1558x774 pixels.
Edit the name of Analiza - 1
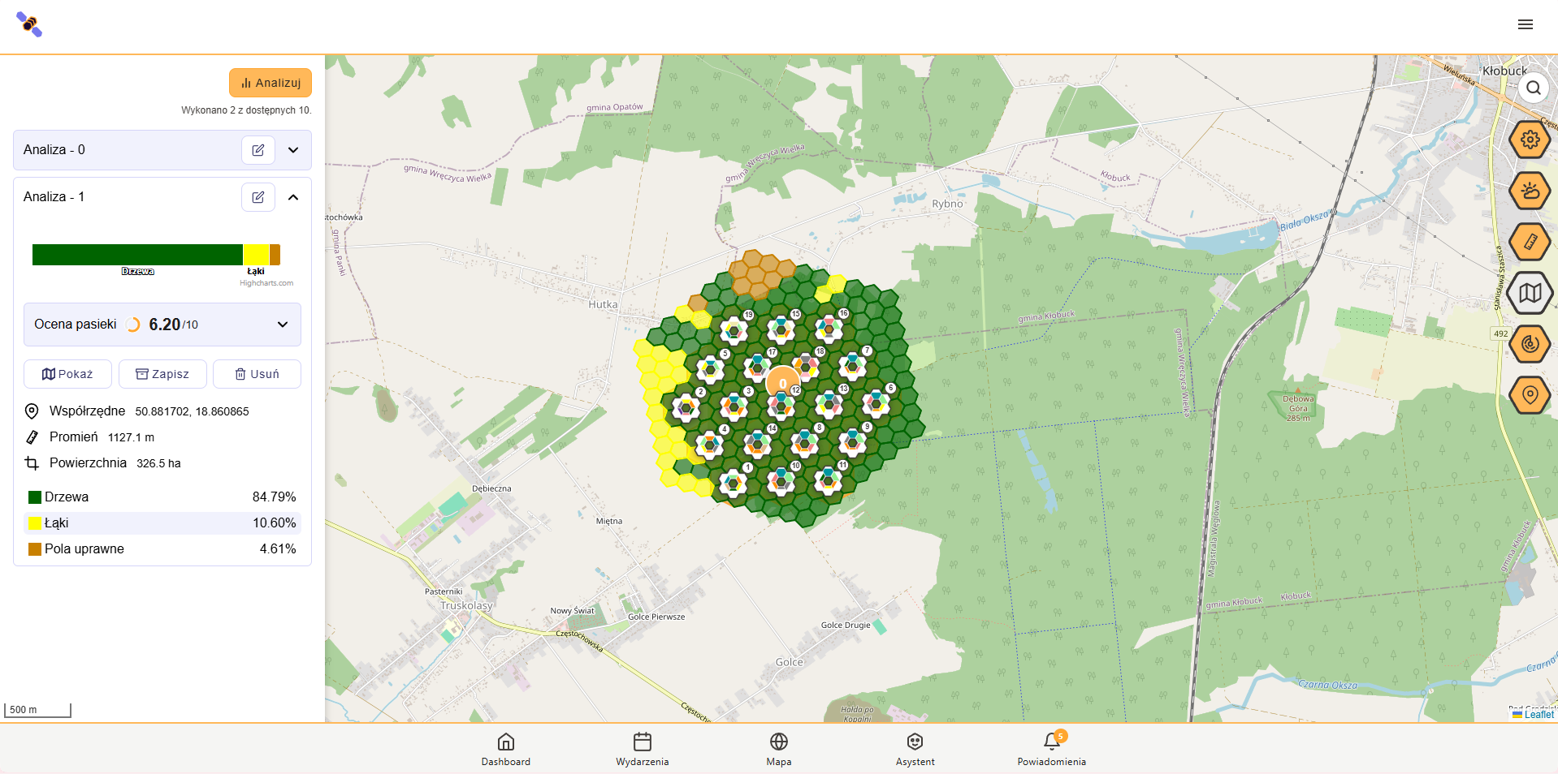pos(258,197)
